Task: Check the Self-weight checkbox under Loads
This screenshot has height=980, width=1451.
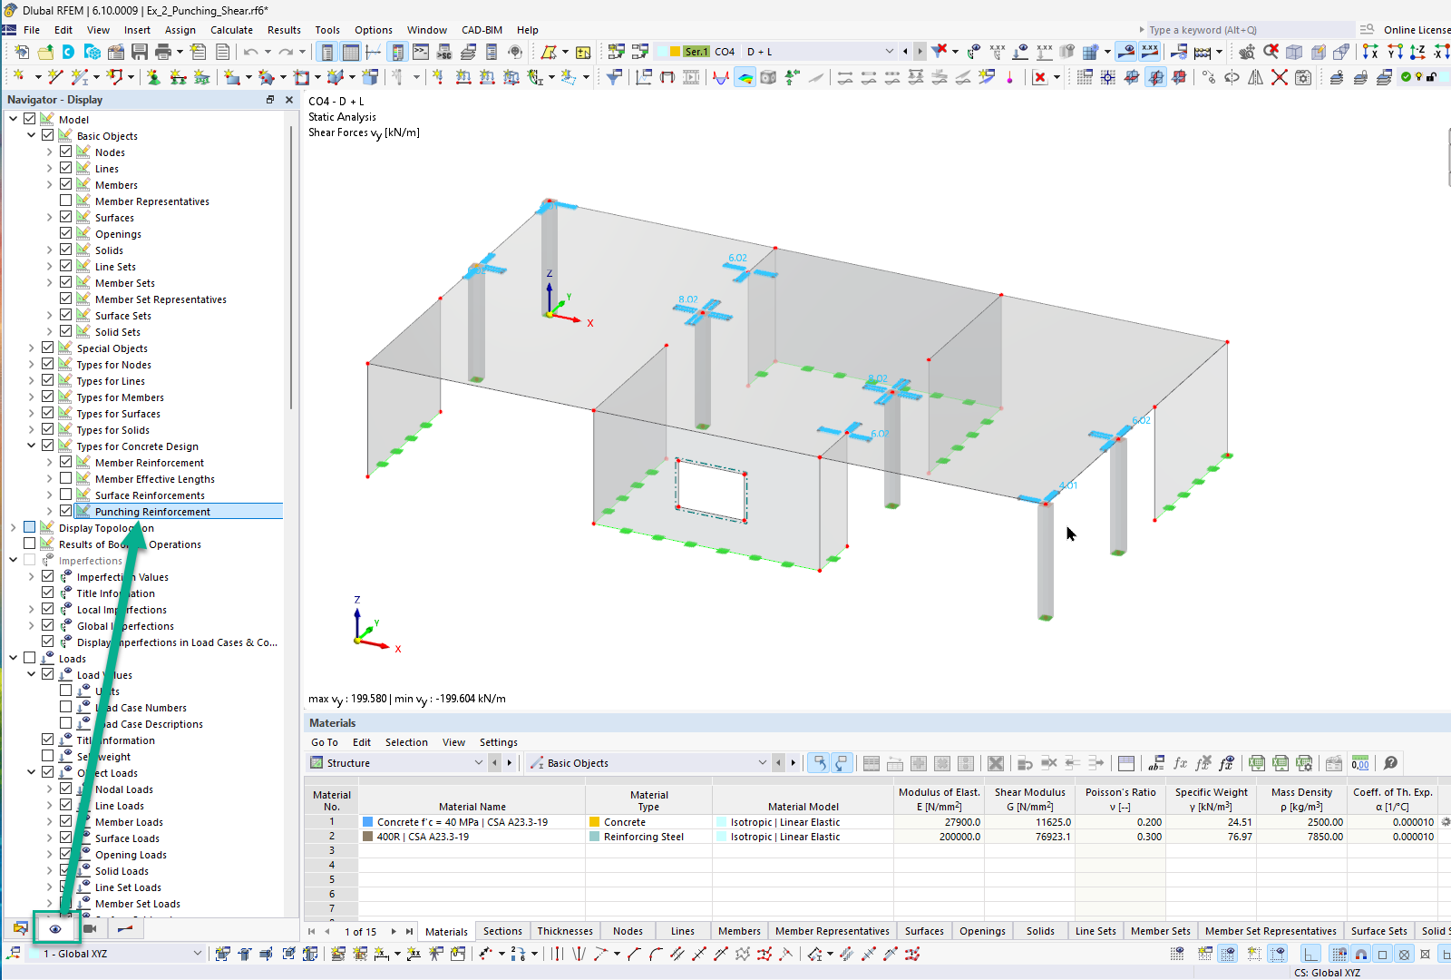Action: click(x=47, y=756)
